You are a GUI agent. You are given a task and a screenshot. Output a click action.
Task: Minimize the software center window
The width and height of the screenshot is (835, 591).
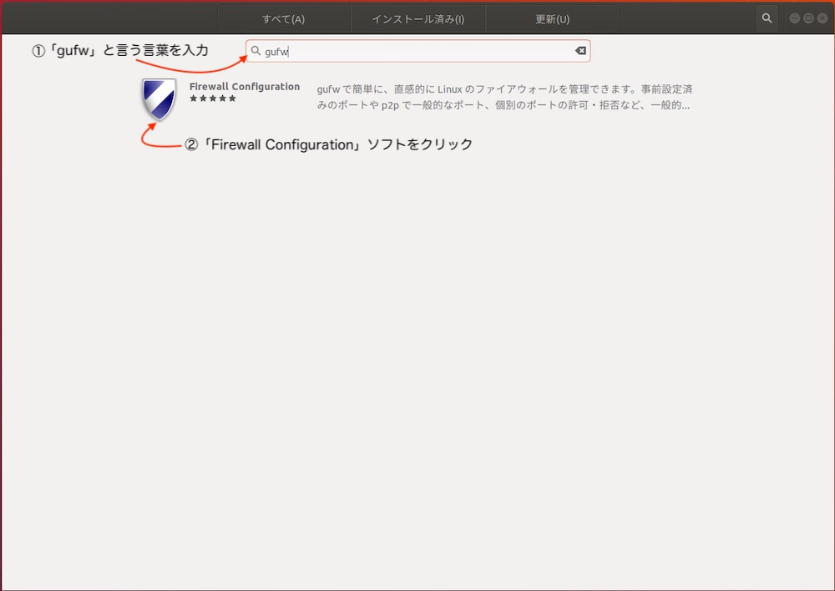[x=794, y=18]
